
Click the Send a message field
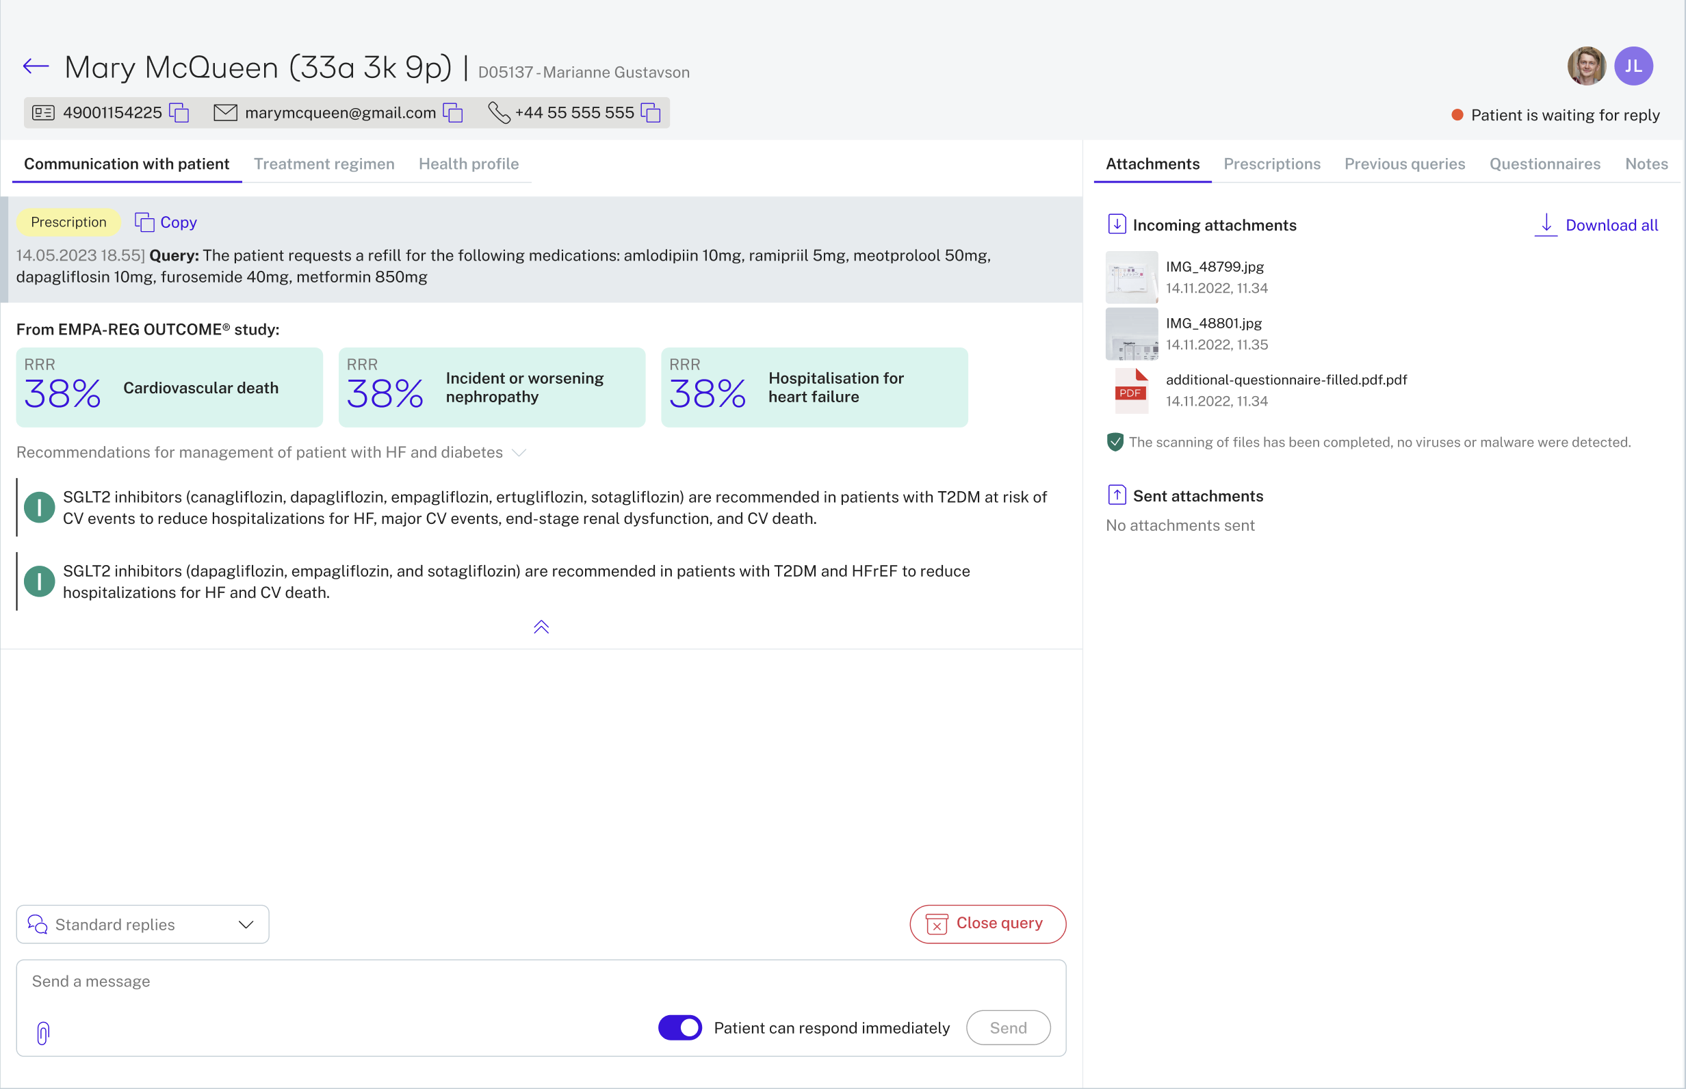pos(424,982)
